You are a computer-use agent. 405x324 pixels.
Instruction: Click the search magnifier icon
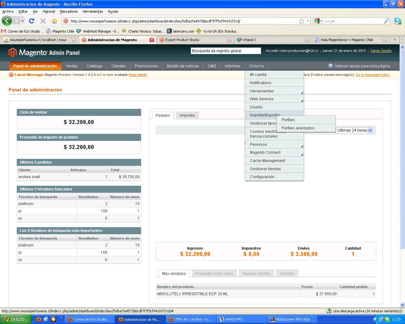click(387, 21)
